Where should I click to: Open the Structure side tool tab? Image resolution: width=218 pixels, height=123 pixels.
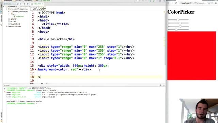click(x=1, y=20)
